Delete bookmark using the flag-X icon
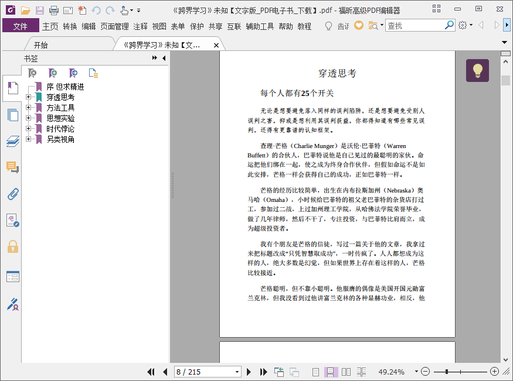This screenshot has width=513, height=381. (32, 73)
